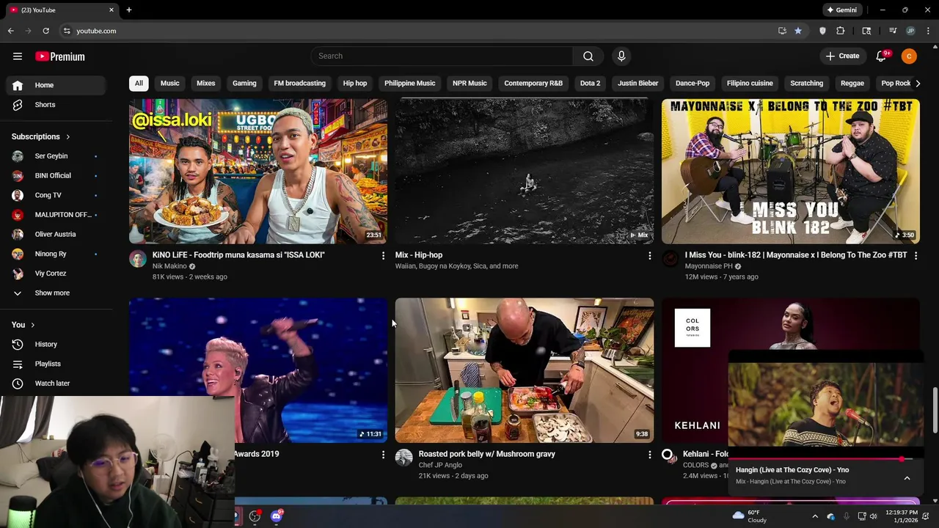Expand Subscriptions section chevron

pos(67,136)
